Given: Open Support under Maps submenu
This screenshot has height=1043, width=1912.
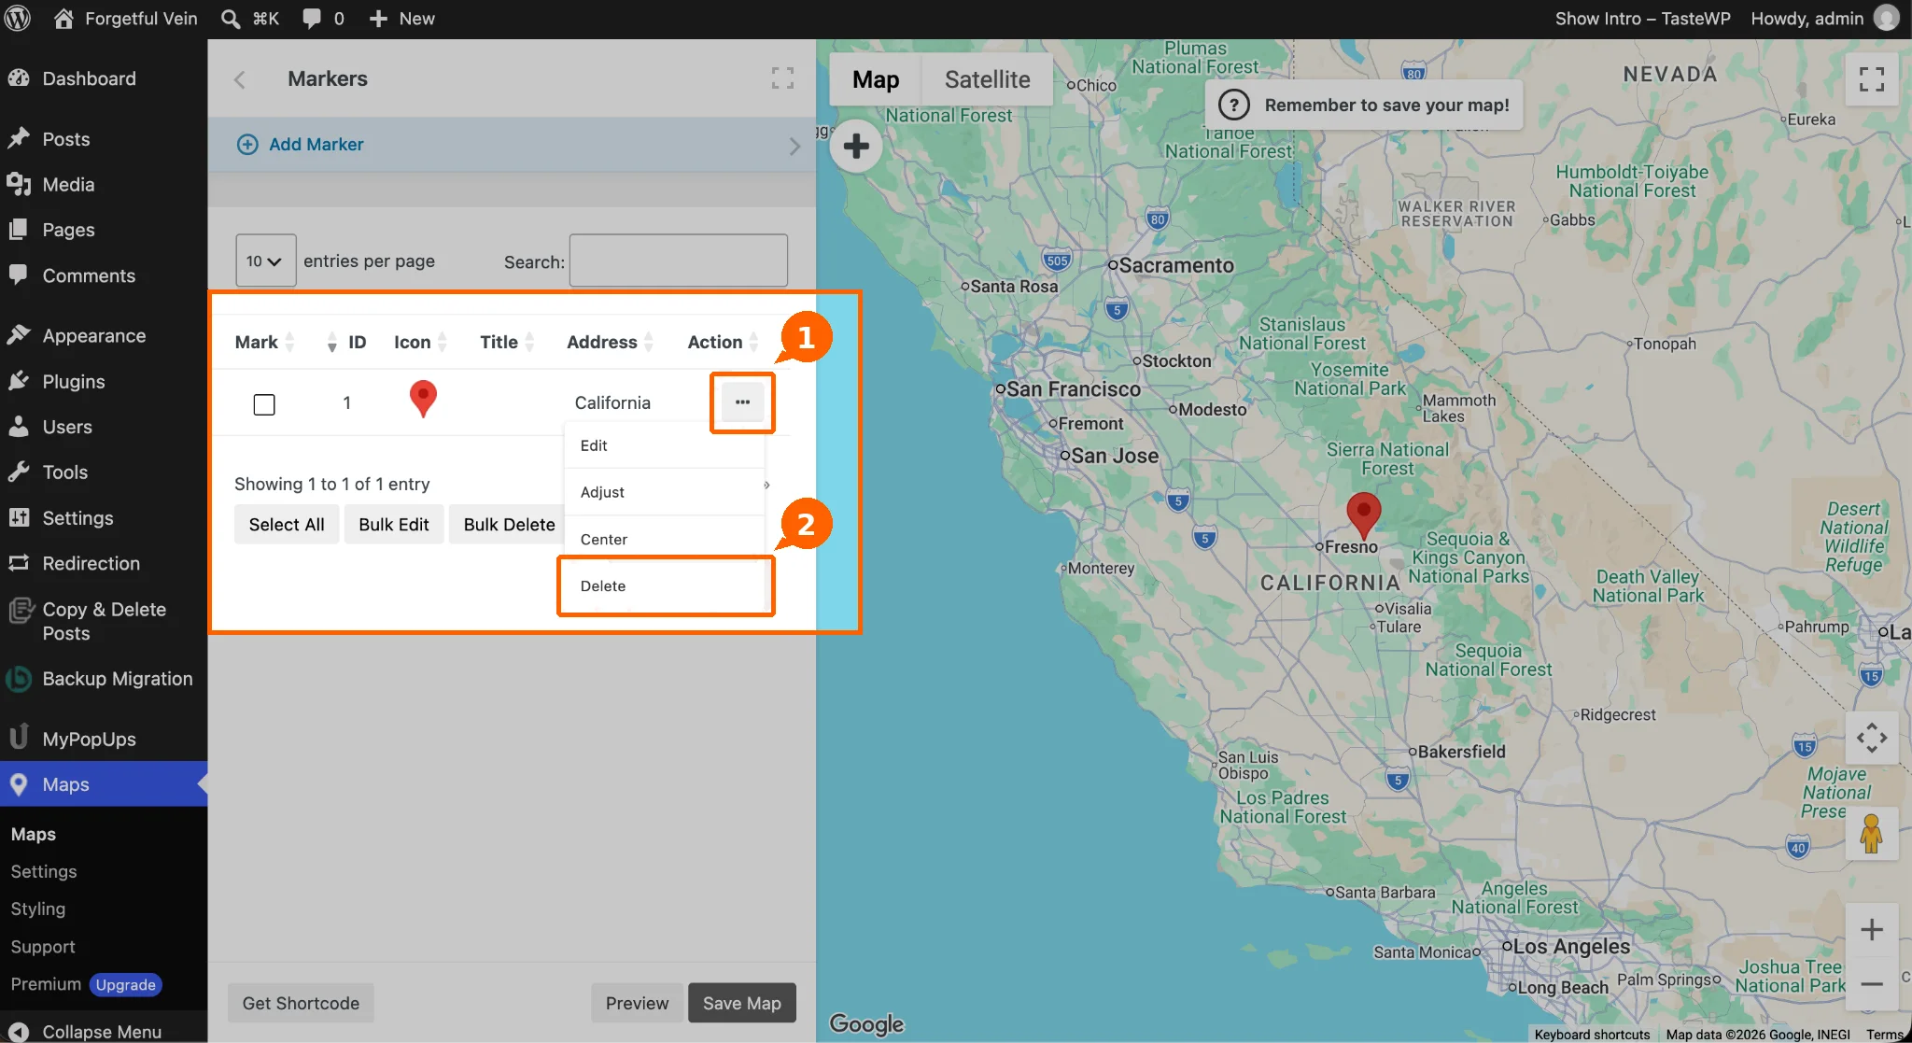Looking at the screenshot, I should 43,947.
